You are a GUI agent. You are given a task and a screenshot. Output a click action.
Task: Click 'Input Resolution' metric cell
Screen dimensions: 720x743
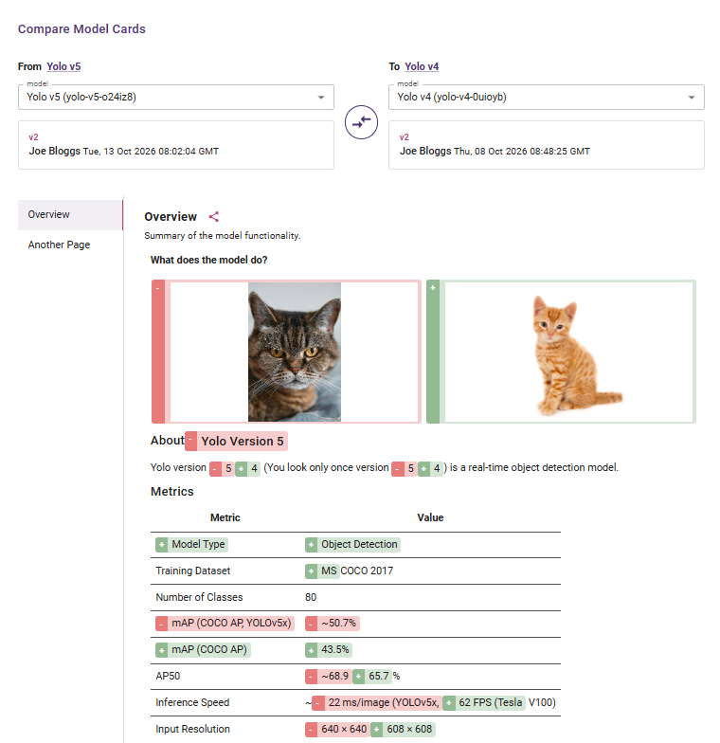pos(193,730)
